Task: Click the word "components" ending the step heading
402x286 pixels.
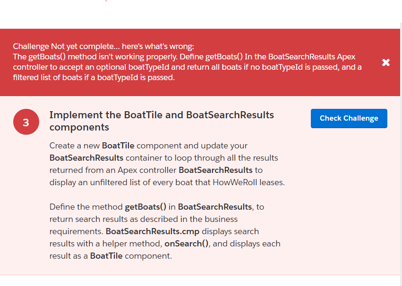Action: tap(79, 127)
